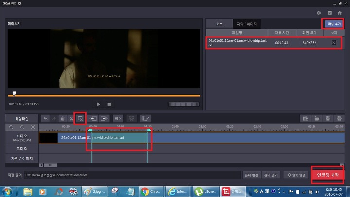Start encoding with 인코딩 시작 button
Viewport: 350px width, 197px height.
pyautogui.click(x=328, y=175)
